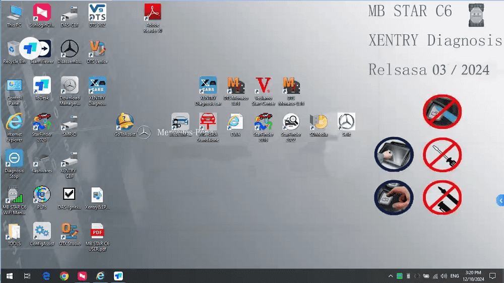Launch StarFinder 2020 shortcut
The image size is (504, 283).
pos(42,128)
